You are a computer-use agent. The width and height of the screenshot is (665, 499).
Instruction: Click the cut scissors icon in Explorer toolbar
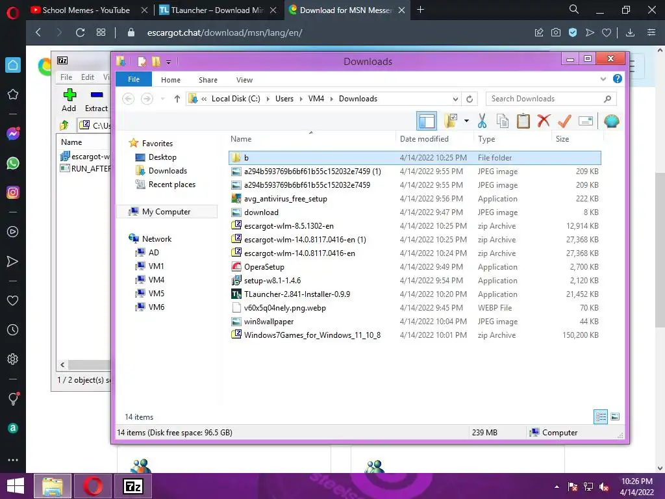pos(482,121)
